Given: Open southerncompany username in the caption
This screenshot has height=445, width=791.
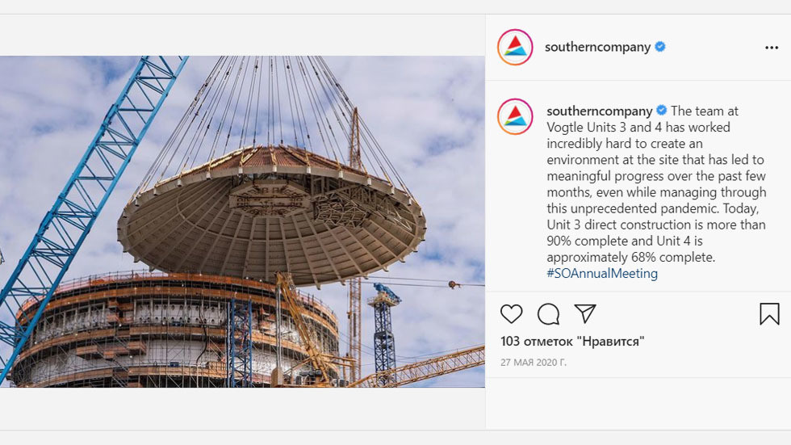Looking at the screenshot, I should tap(599, 111).
